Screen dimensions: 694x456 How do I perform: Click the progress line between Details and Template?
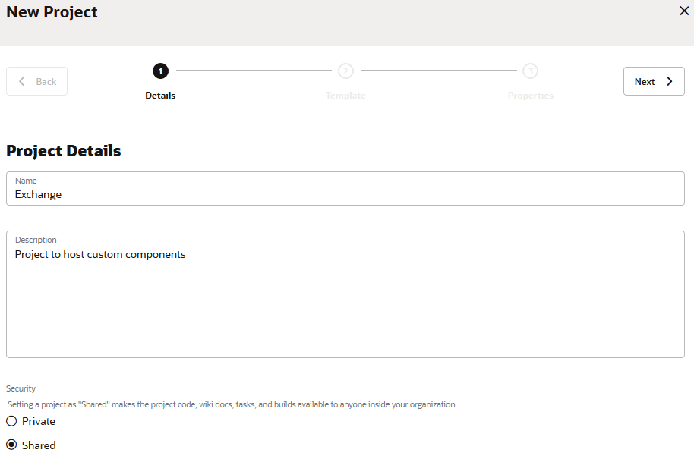tap(253, 71)
